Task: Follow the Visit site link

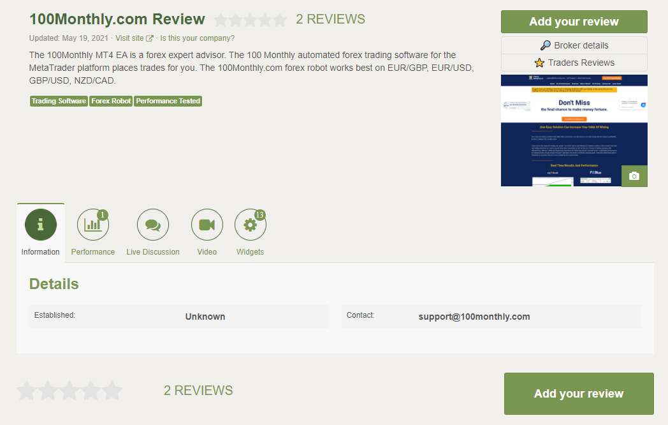Action: 129,38
